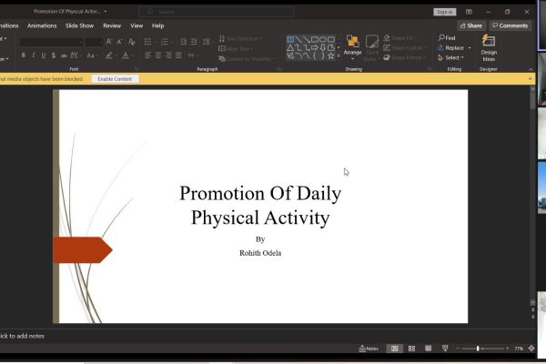Open the View tab
The width and height of the screenshot is (546, 364).
coord(136,25)
